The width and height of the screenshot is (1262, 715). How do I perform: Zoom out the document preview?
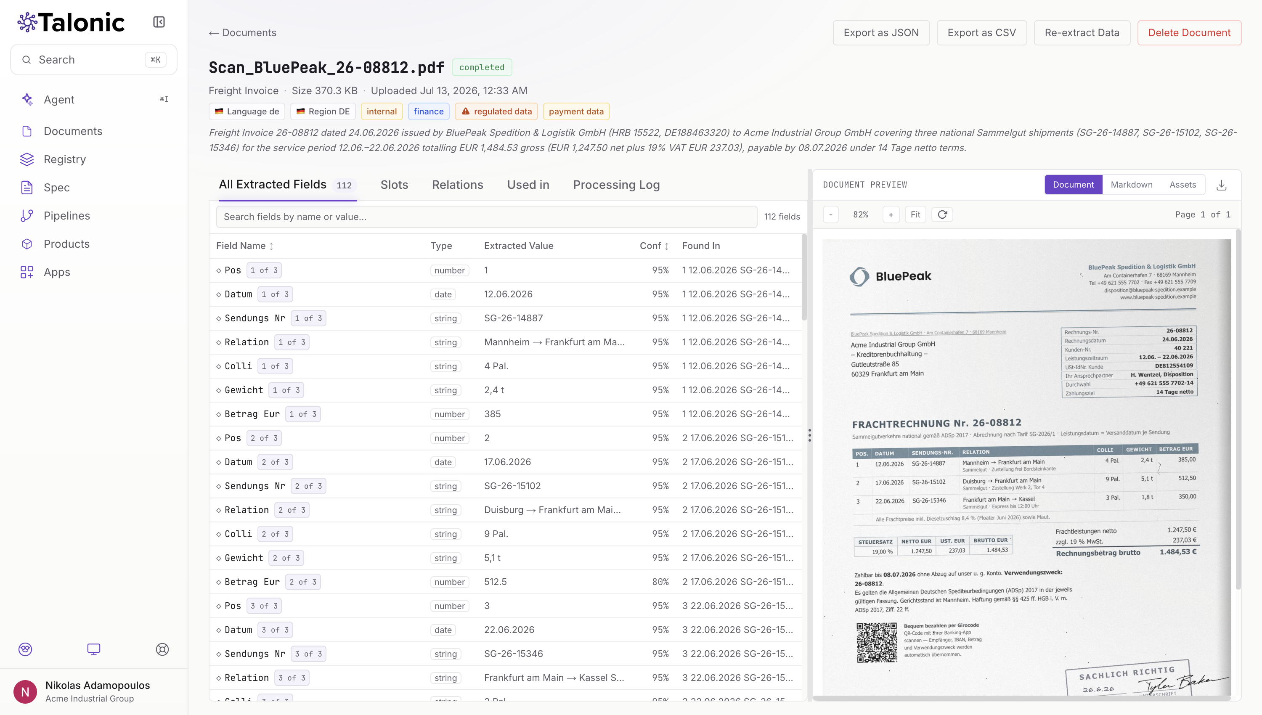click(831, 214)
